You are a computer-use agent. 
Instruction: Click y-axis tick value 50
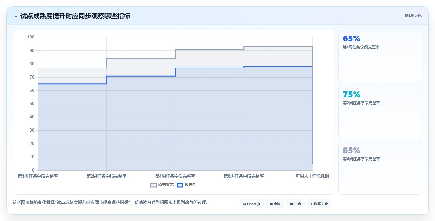(32, 104)
